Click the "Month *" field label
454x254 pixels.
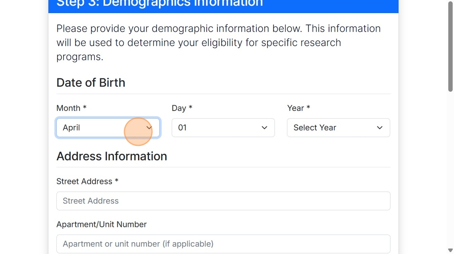point(71,108)
